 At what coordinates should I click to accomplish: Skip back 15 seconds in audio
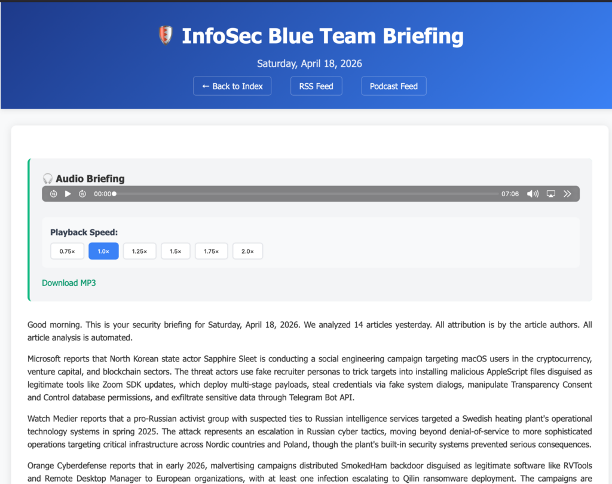coord(53,194)
